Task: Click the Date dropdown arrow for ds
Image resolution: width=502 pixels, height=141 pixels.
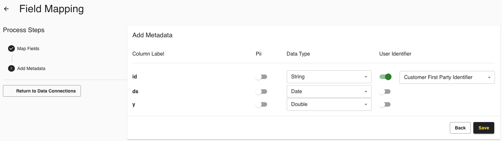Action: pos(366,92)
